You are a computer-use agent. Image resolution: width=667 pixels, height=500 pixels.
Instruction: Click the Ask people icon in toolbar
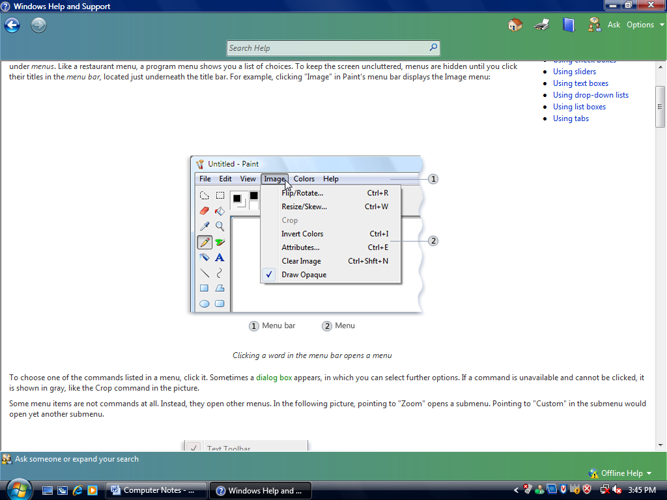point(594,25)
